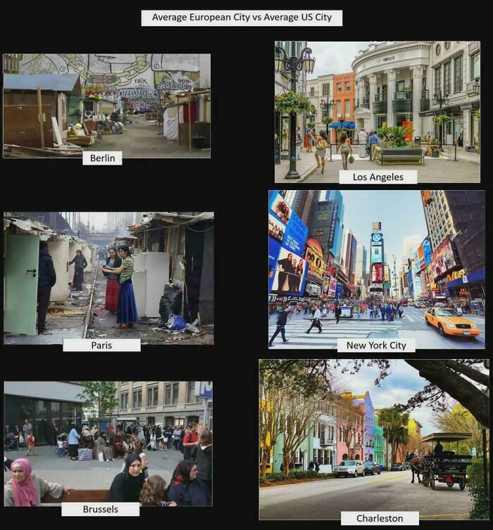The image size is (493, 530).
Task: Click the 'Paris' caption label
Action: tap(101, 345)
